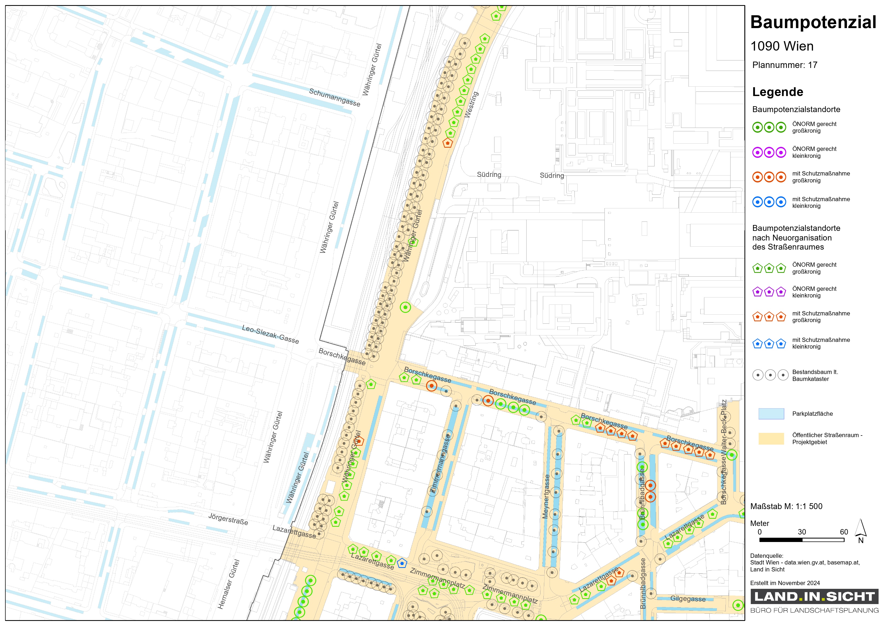Click the Leo-Slezak-Gasse street label

tap(270, 334)
